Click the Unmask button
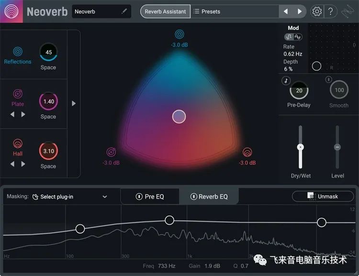The height and width of the screenshot is (276, 359). [x=323, y=197]
